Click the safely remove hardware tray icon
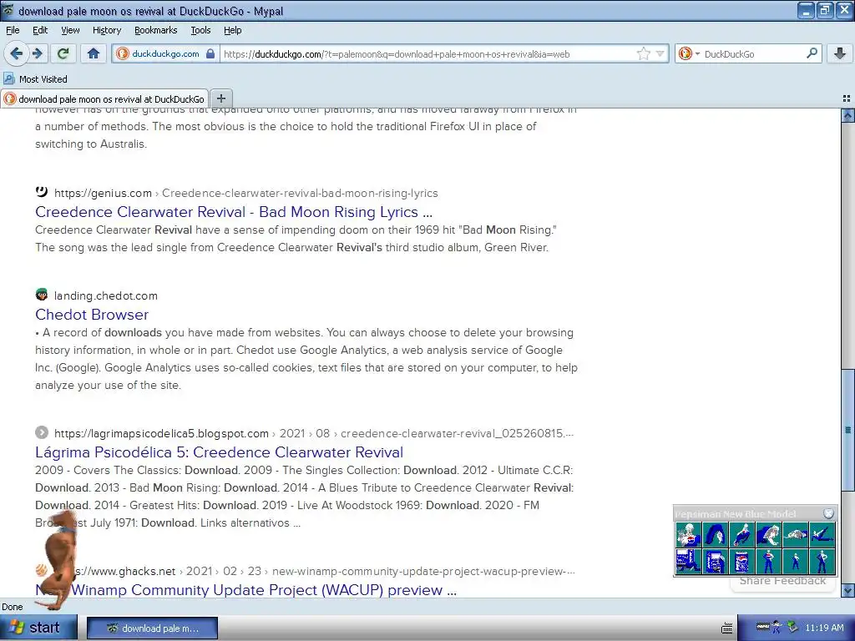The height and width of the screenshot is (641, 855). point(792,628)
